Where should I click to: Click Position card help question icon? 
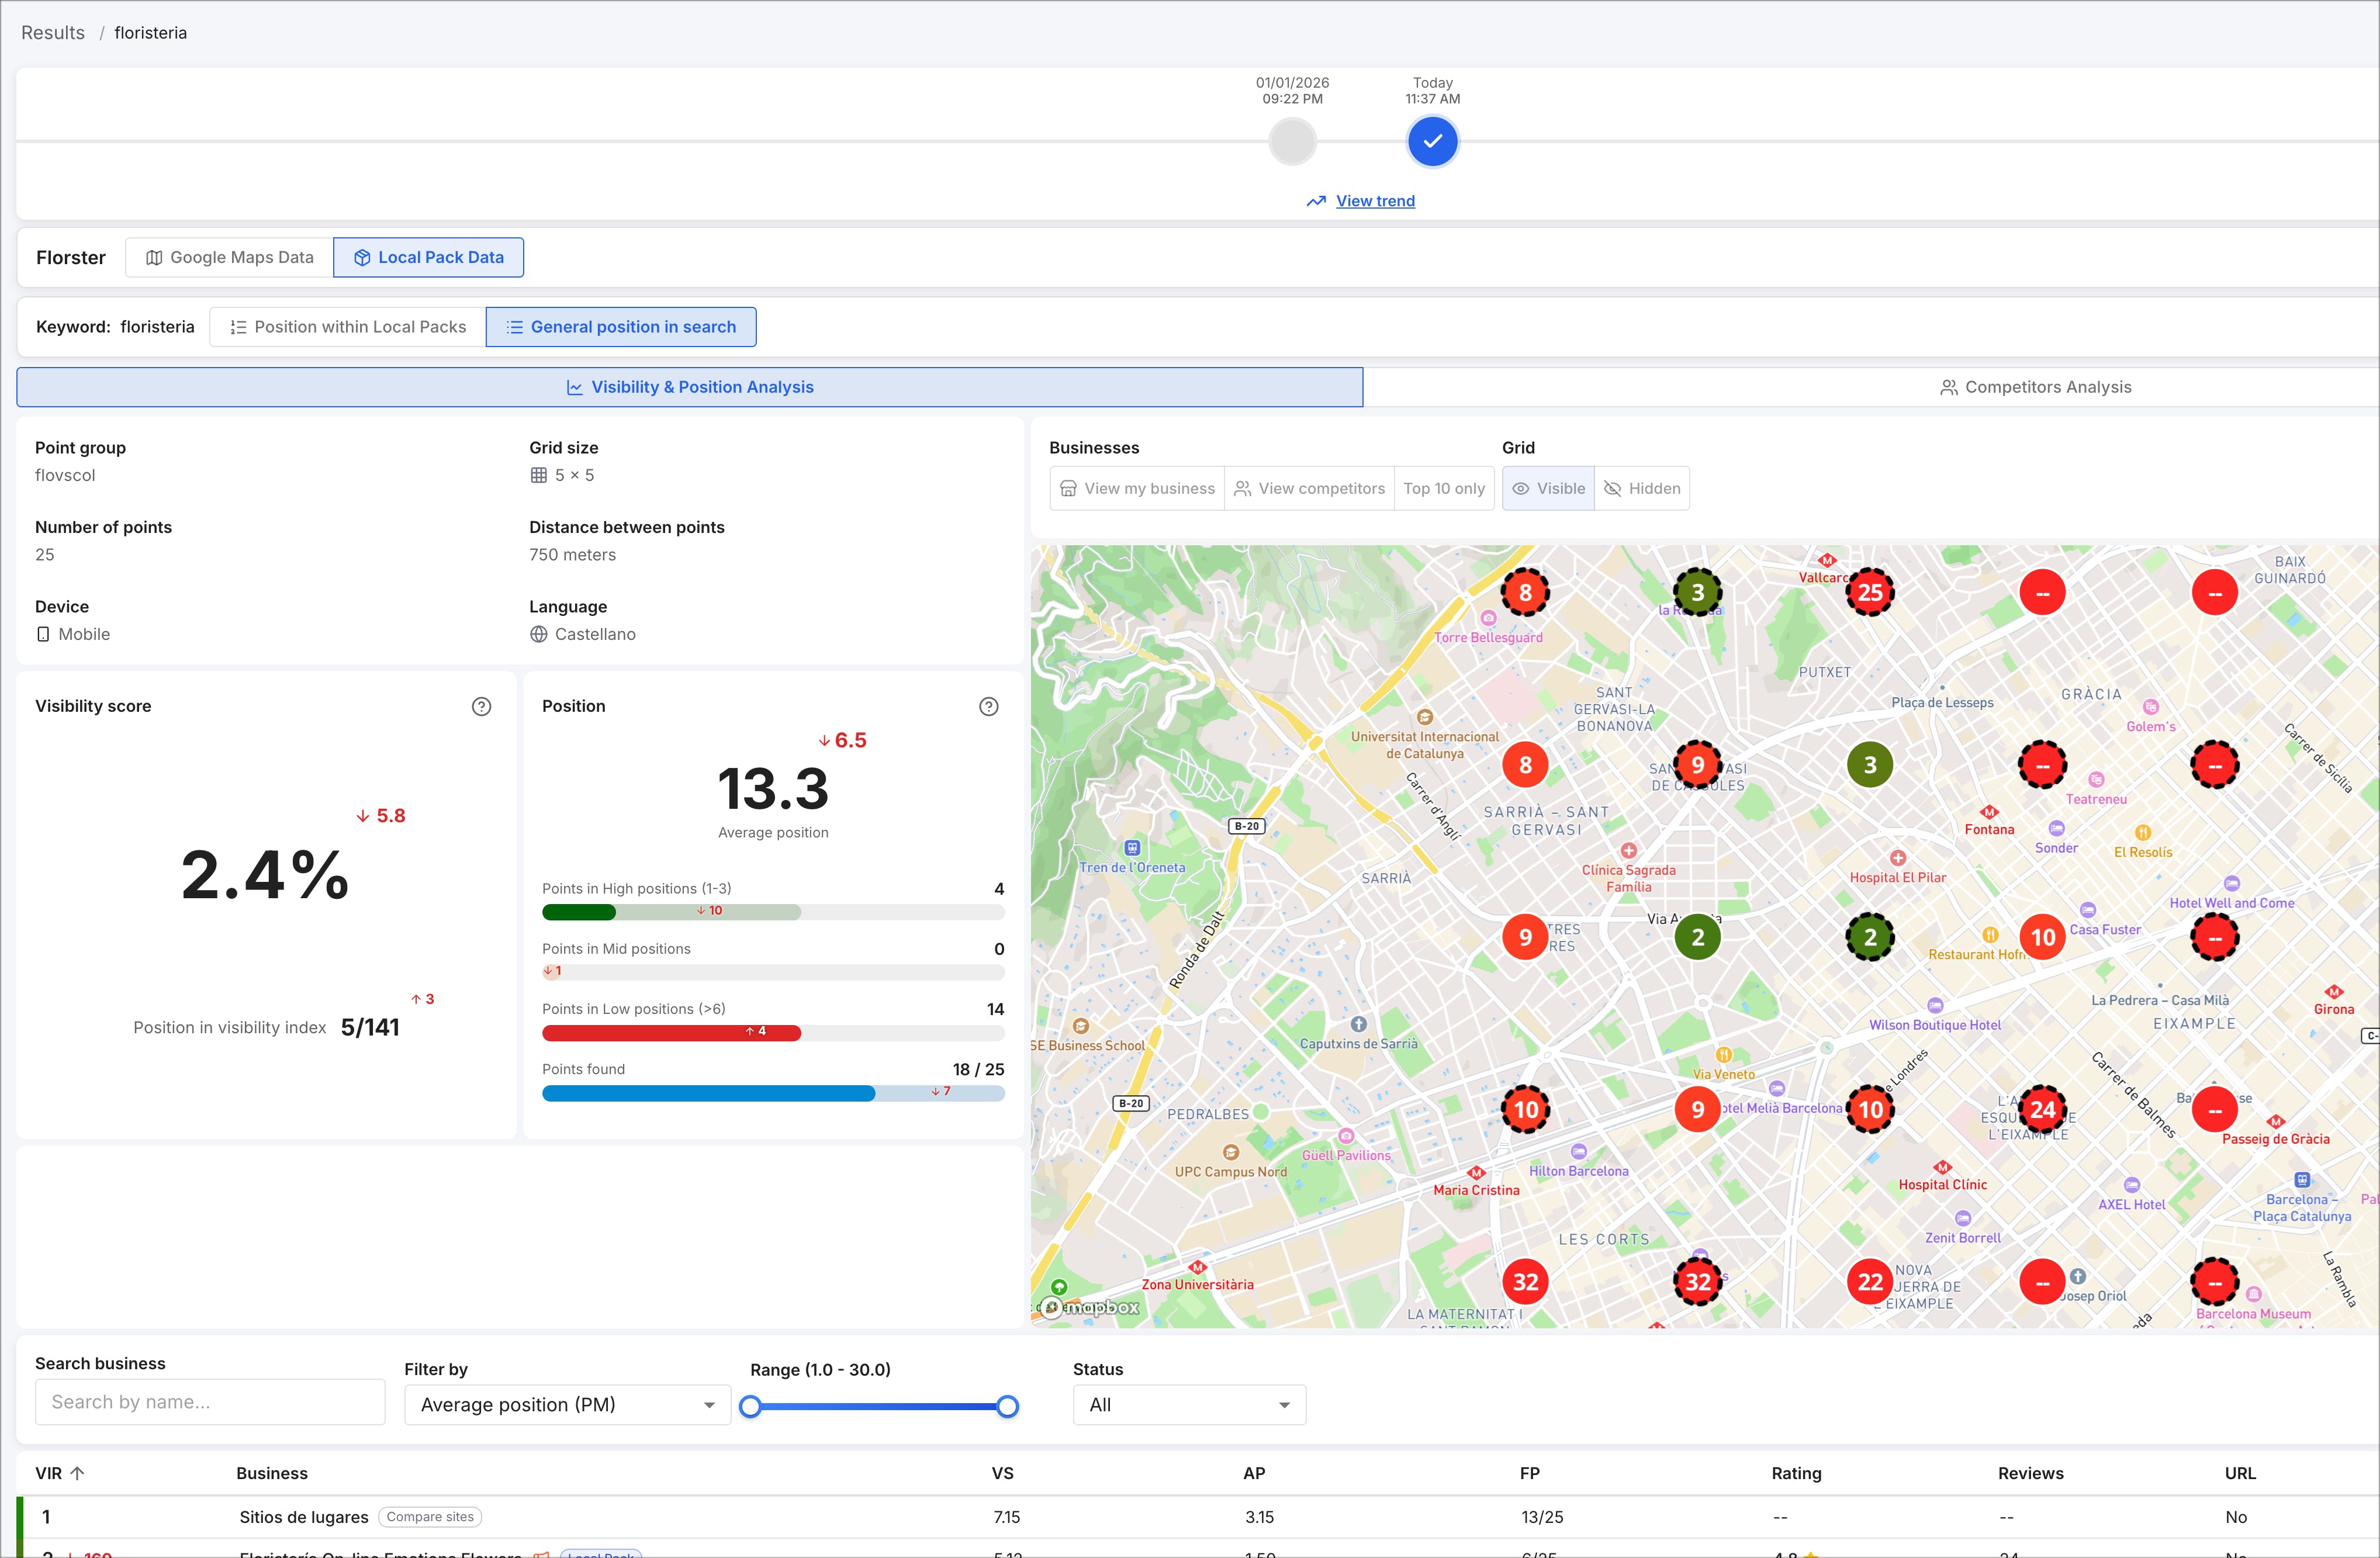(988, 706)
